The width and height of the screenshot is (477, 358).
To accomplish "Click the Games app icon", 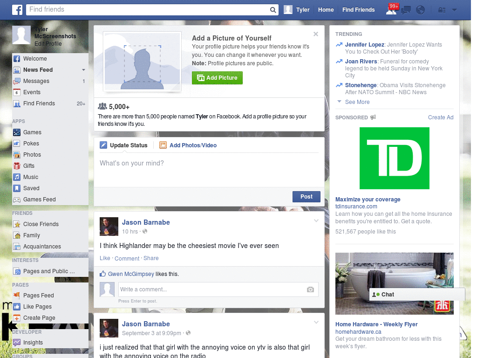I will 17,132.
